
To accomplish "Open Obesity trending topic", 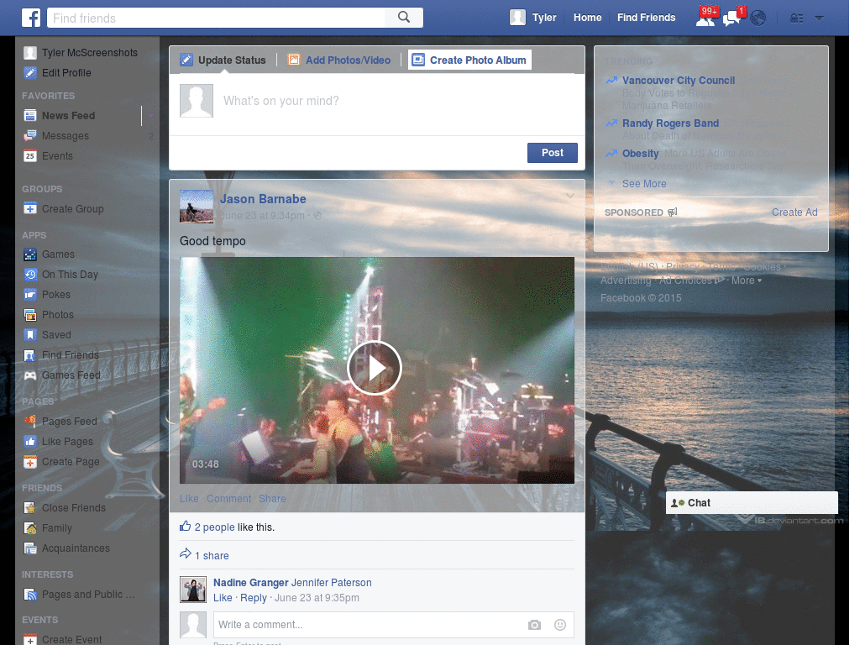I will [640, 154].
